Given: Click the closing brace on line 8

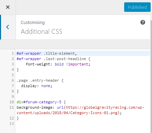Looking at the screenshot, I should pyautogui.click(x=18, y=91).
